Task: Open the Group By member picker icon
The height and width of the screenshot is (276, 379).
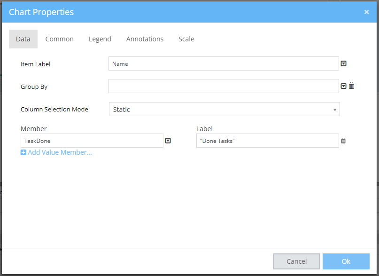Action: click(343, 86)
